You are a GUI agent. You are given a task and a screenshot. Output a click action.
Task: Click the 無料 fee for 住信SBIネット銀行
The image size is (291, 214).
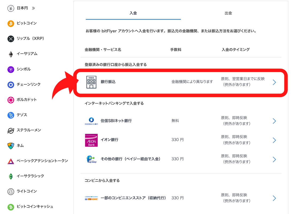(x=175, y=121)
